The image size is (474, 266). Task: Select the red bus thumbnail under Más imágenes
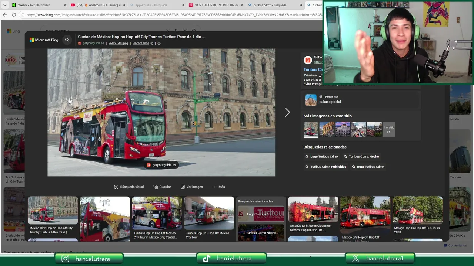click(x=311, y=129)
